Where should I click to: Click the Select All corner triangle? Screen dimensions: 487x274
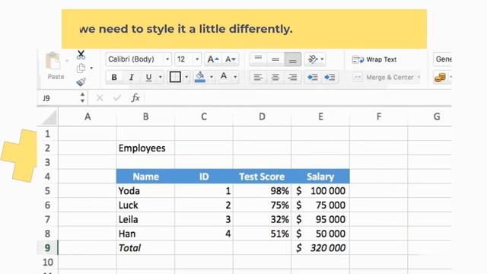click(49, 117)
